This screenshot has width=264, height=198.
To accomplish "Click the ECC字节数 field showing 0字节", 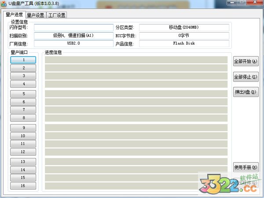I will click(x=184, y=36).
